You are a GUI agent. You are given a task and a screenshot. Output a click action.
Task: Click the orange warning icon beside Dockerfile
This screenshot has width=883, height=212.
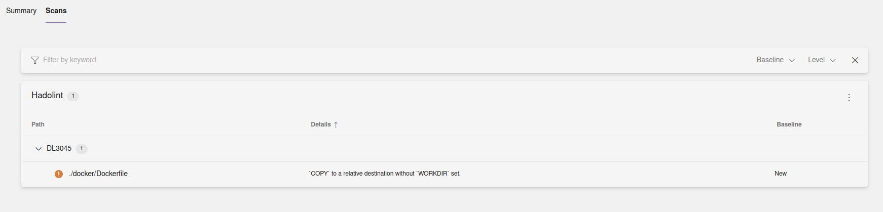pyautogui.click(x=59, y=174)
